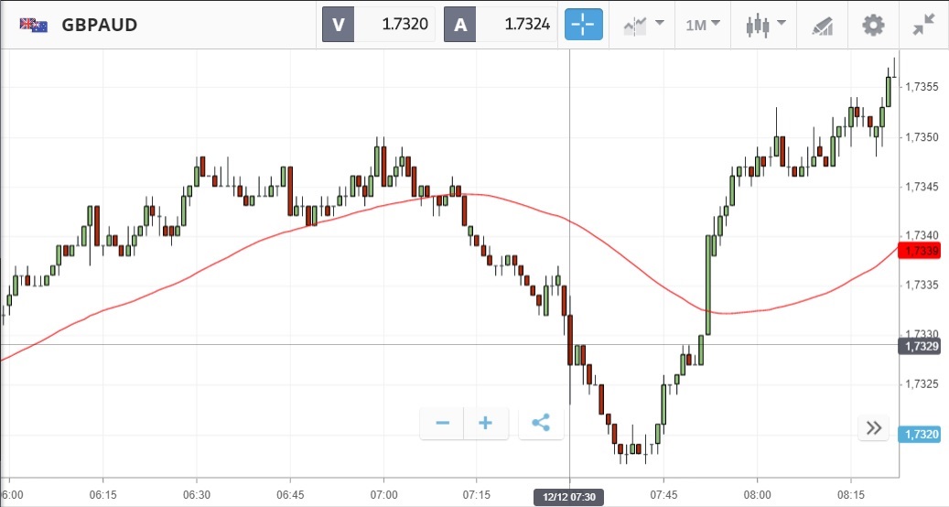Click the blue 1,7320 price label

pyautogui.click(x=922, y=435)
